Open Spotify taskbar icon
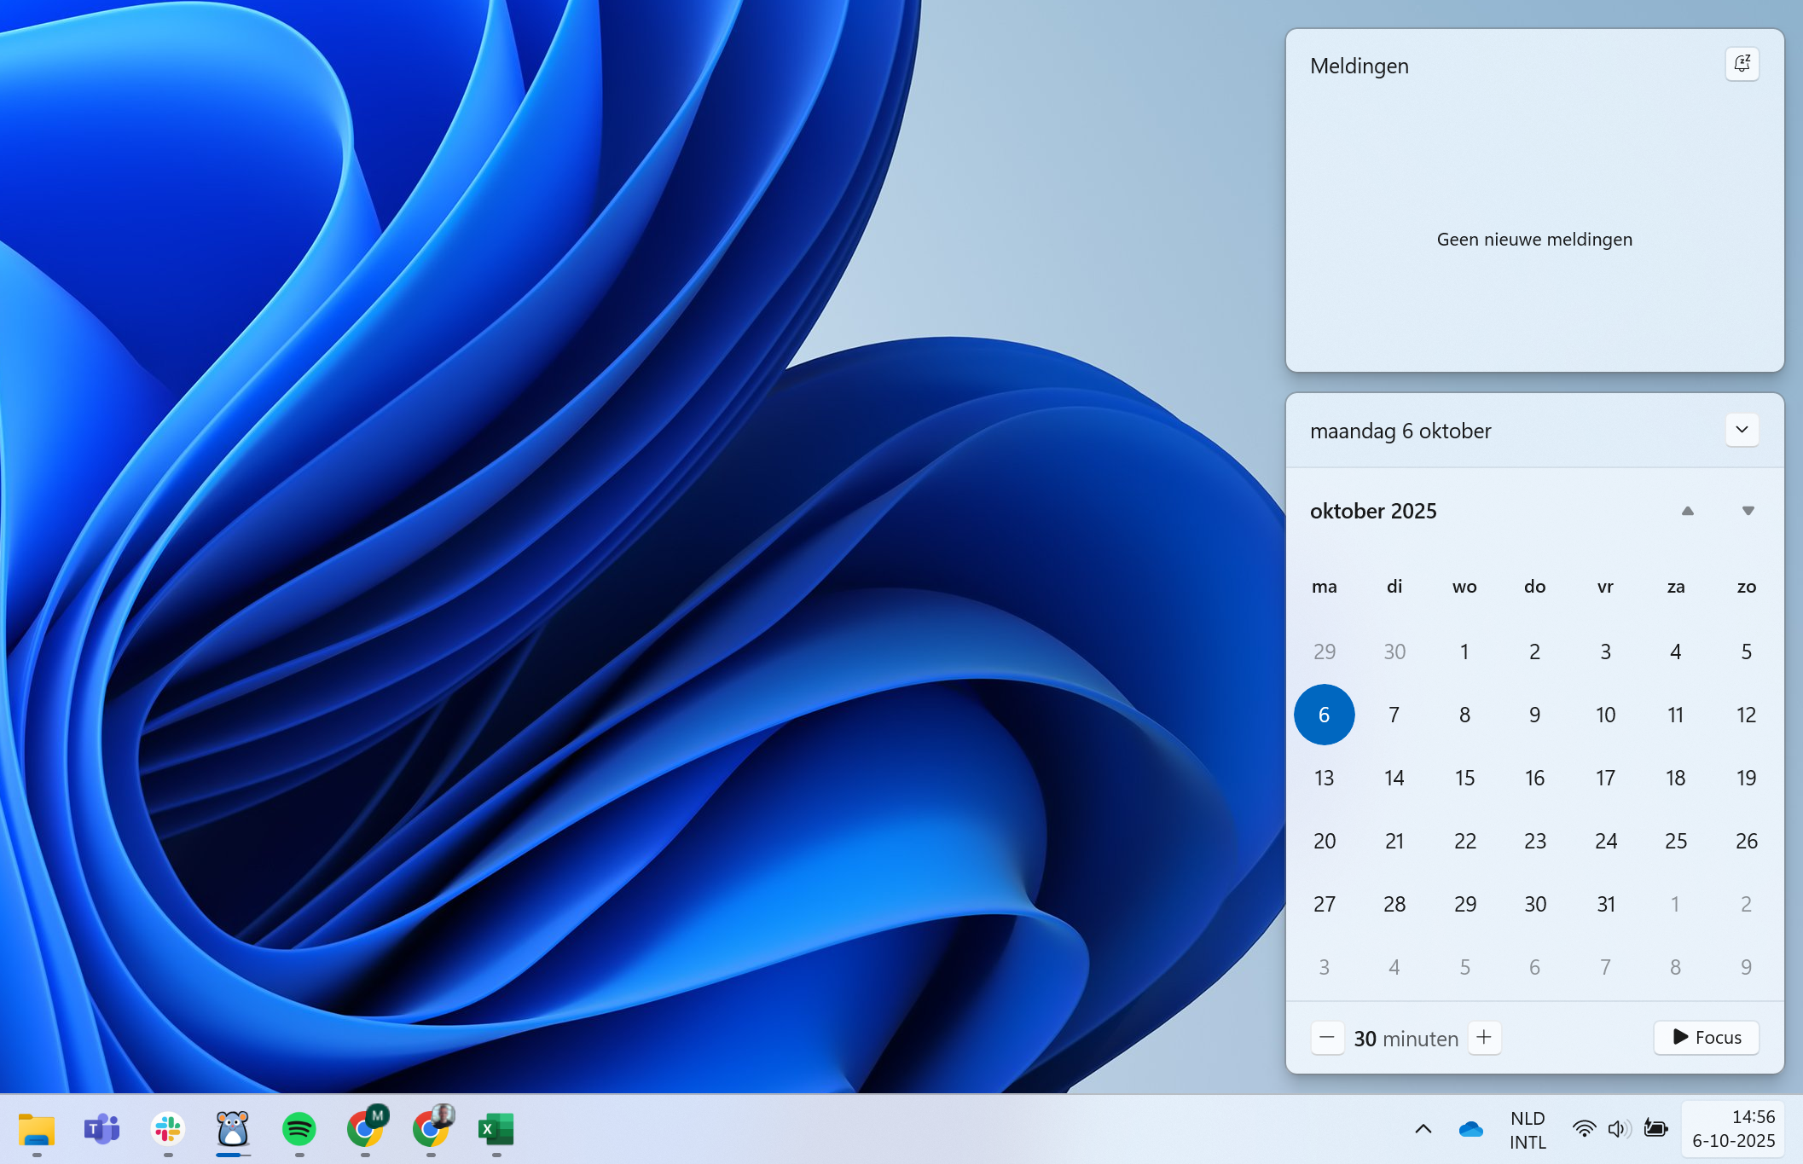1803x1164 pixels. click(x=299, y=1129)
